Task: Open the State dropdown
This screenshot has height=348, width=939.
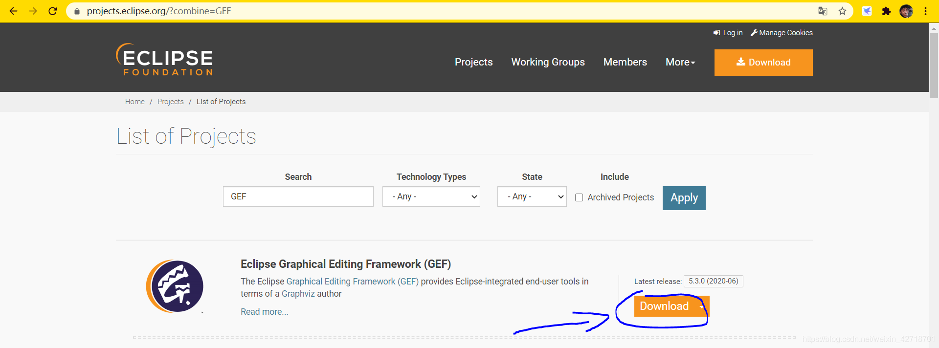Action: [x=532, y=196]
